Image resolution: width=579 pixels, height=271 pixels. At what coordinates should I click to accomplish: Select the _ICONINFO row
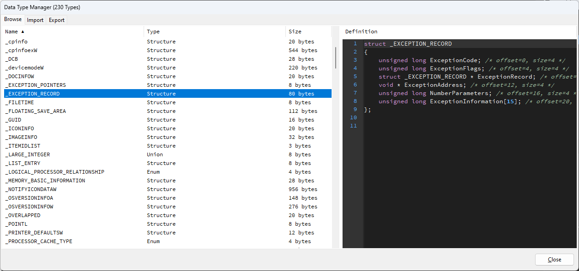tap(167, 128)
